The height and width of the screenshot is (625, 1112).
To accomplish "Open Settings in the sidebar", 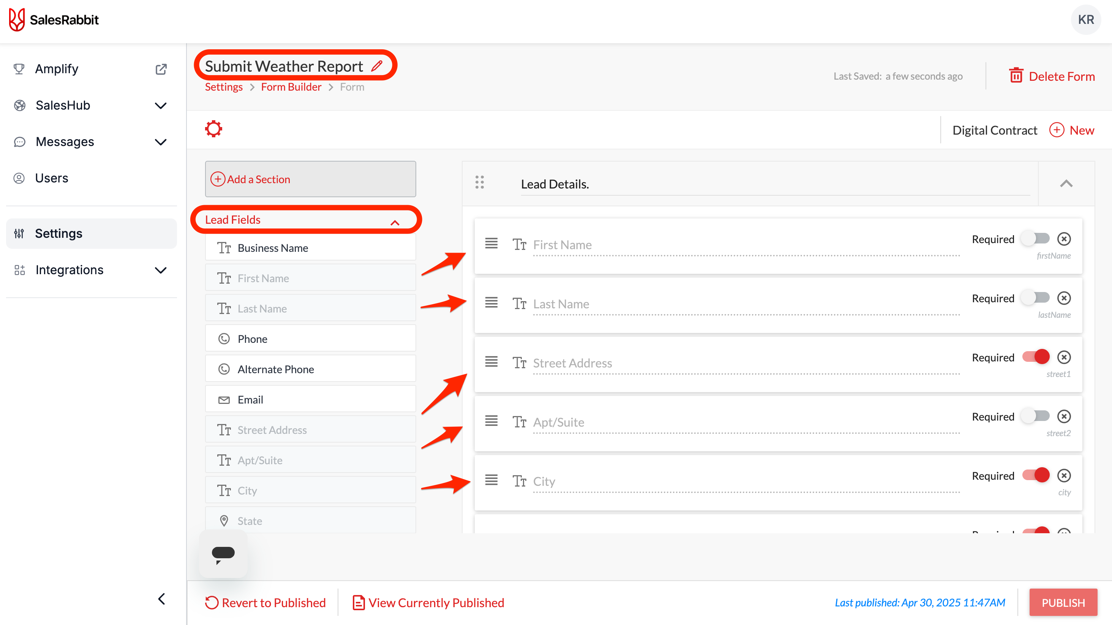I will click(x=59, y=234).
